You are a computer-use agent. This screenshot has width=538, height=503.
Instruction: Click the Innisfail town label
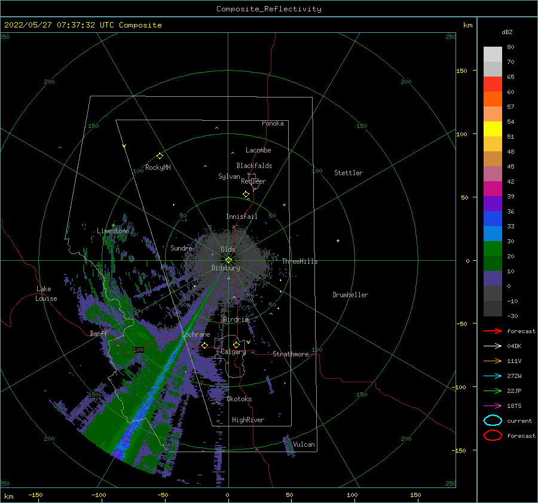[242, 217]
